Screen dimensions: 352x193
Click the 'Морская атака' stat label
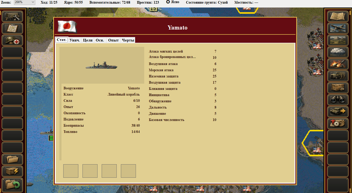161,70
